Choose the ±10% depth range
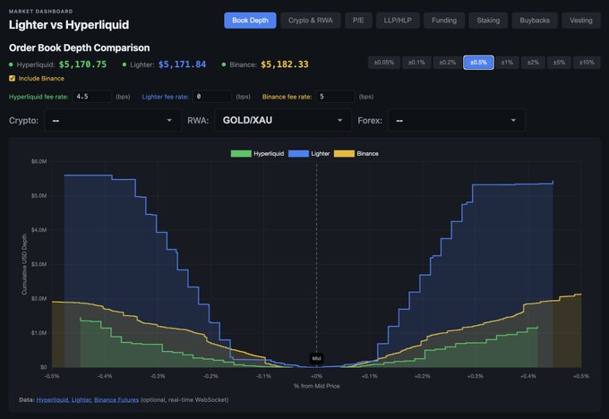 587,63
